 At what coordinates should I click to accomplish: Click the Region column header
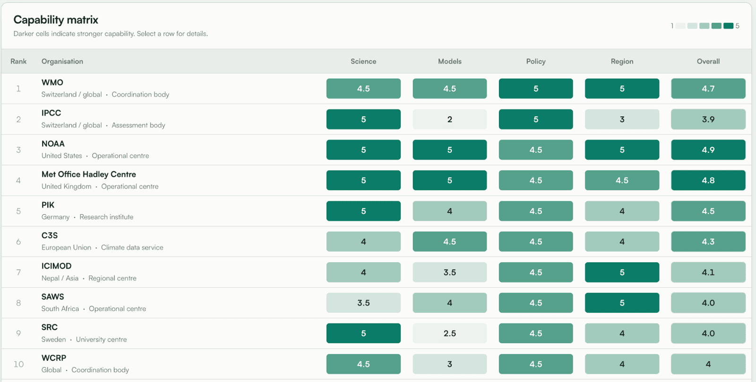[622, 61]
